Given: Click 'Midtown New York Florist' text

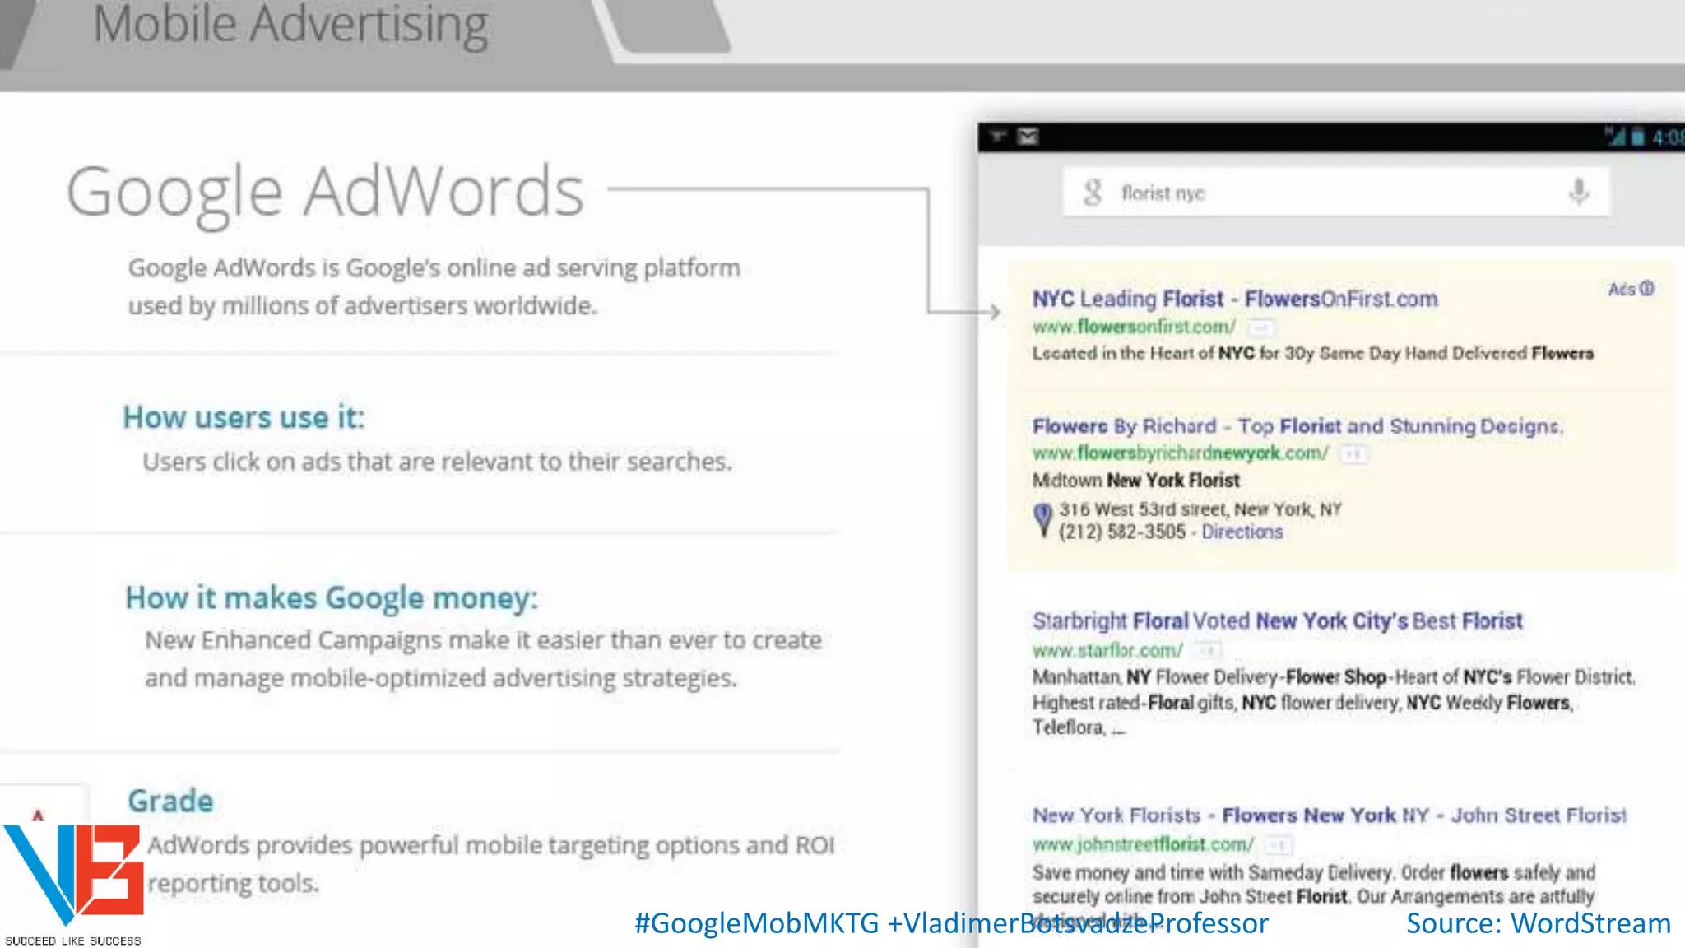Looking at the screenshot, I should [1136, 480].
